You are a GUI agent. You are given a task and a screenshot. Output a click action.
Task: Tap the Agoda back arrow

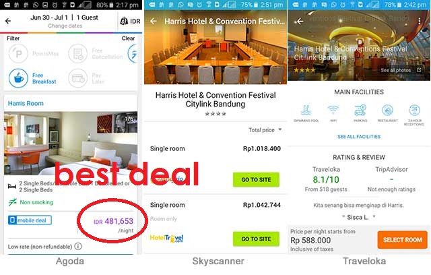click(8, 21)
